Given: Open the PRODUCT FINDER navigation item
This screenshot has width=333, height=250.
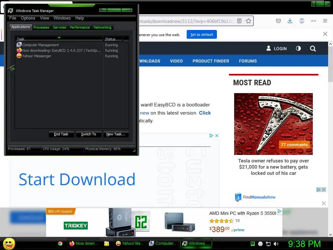Looking at the screenshot, I should pyautogui.click(x=211, y=61).
